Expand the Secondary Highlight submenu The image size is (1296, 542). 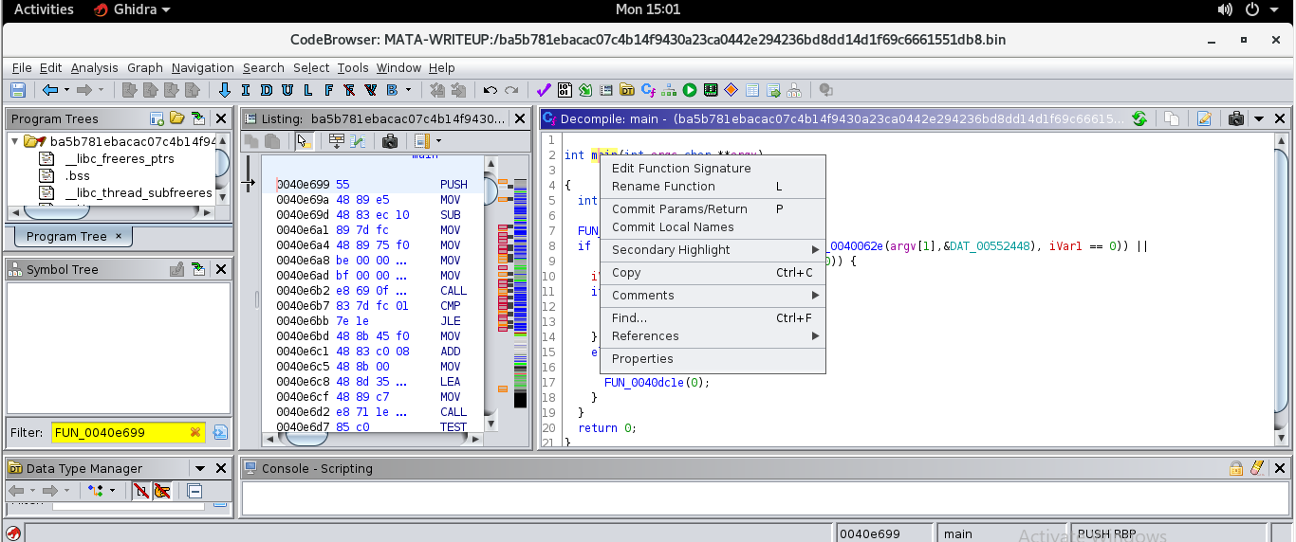(713, 250)
